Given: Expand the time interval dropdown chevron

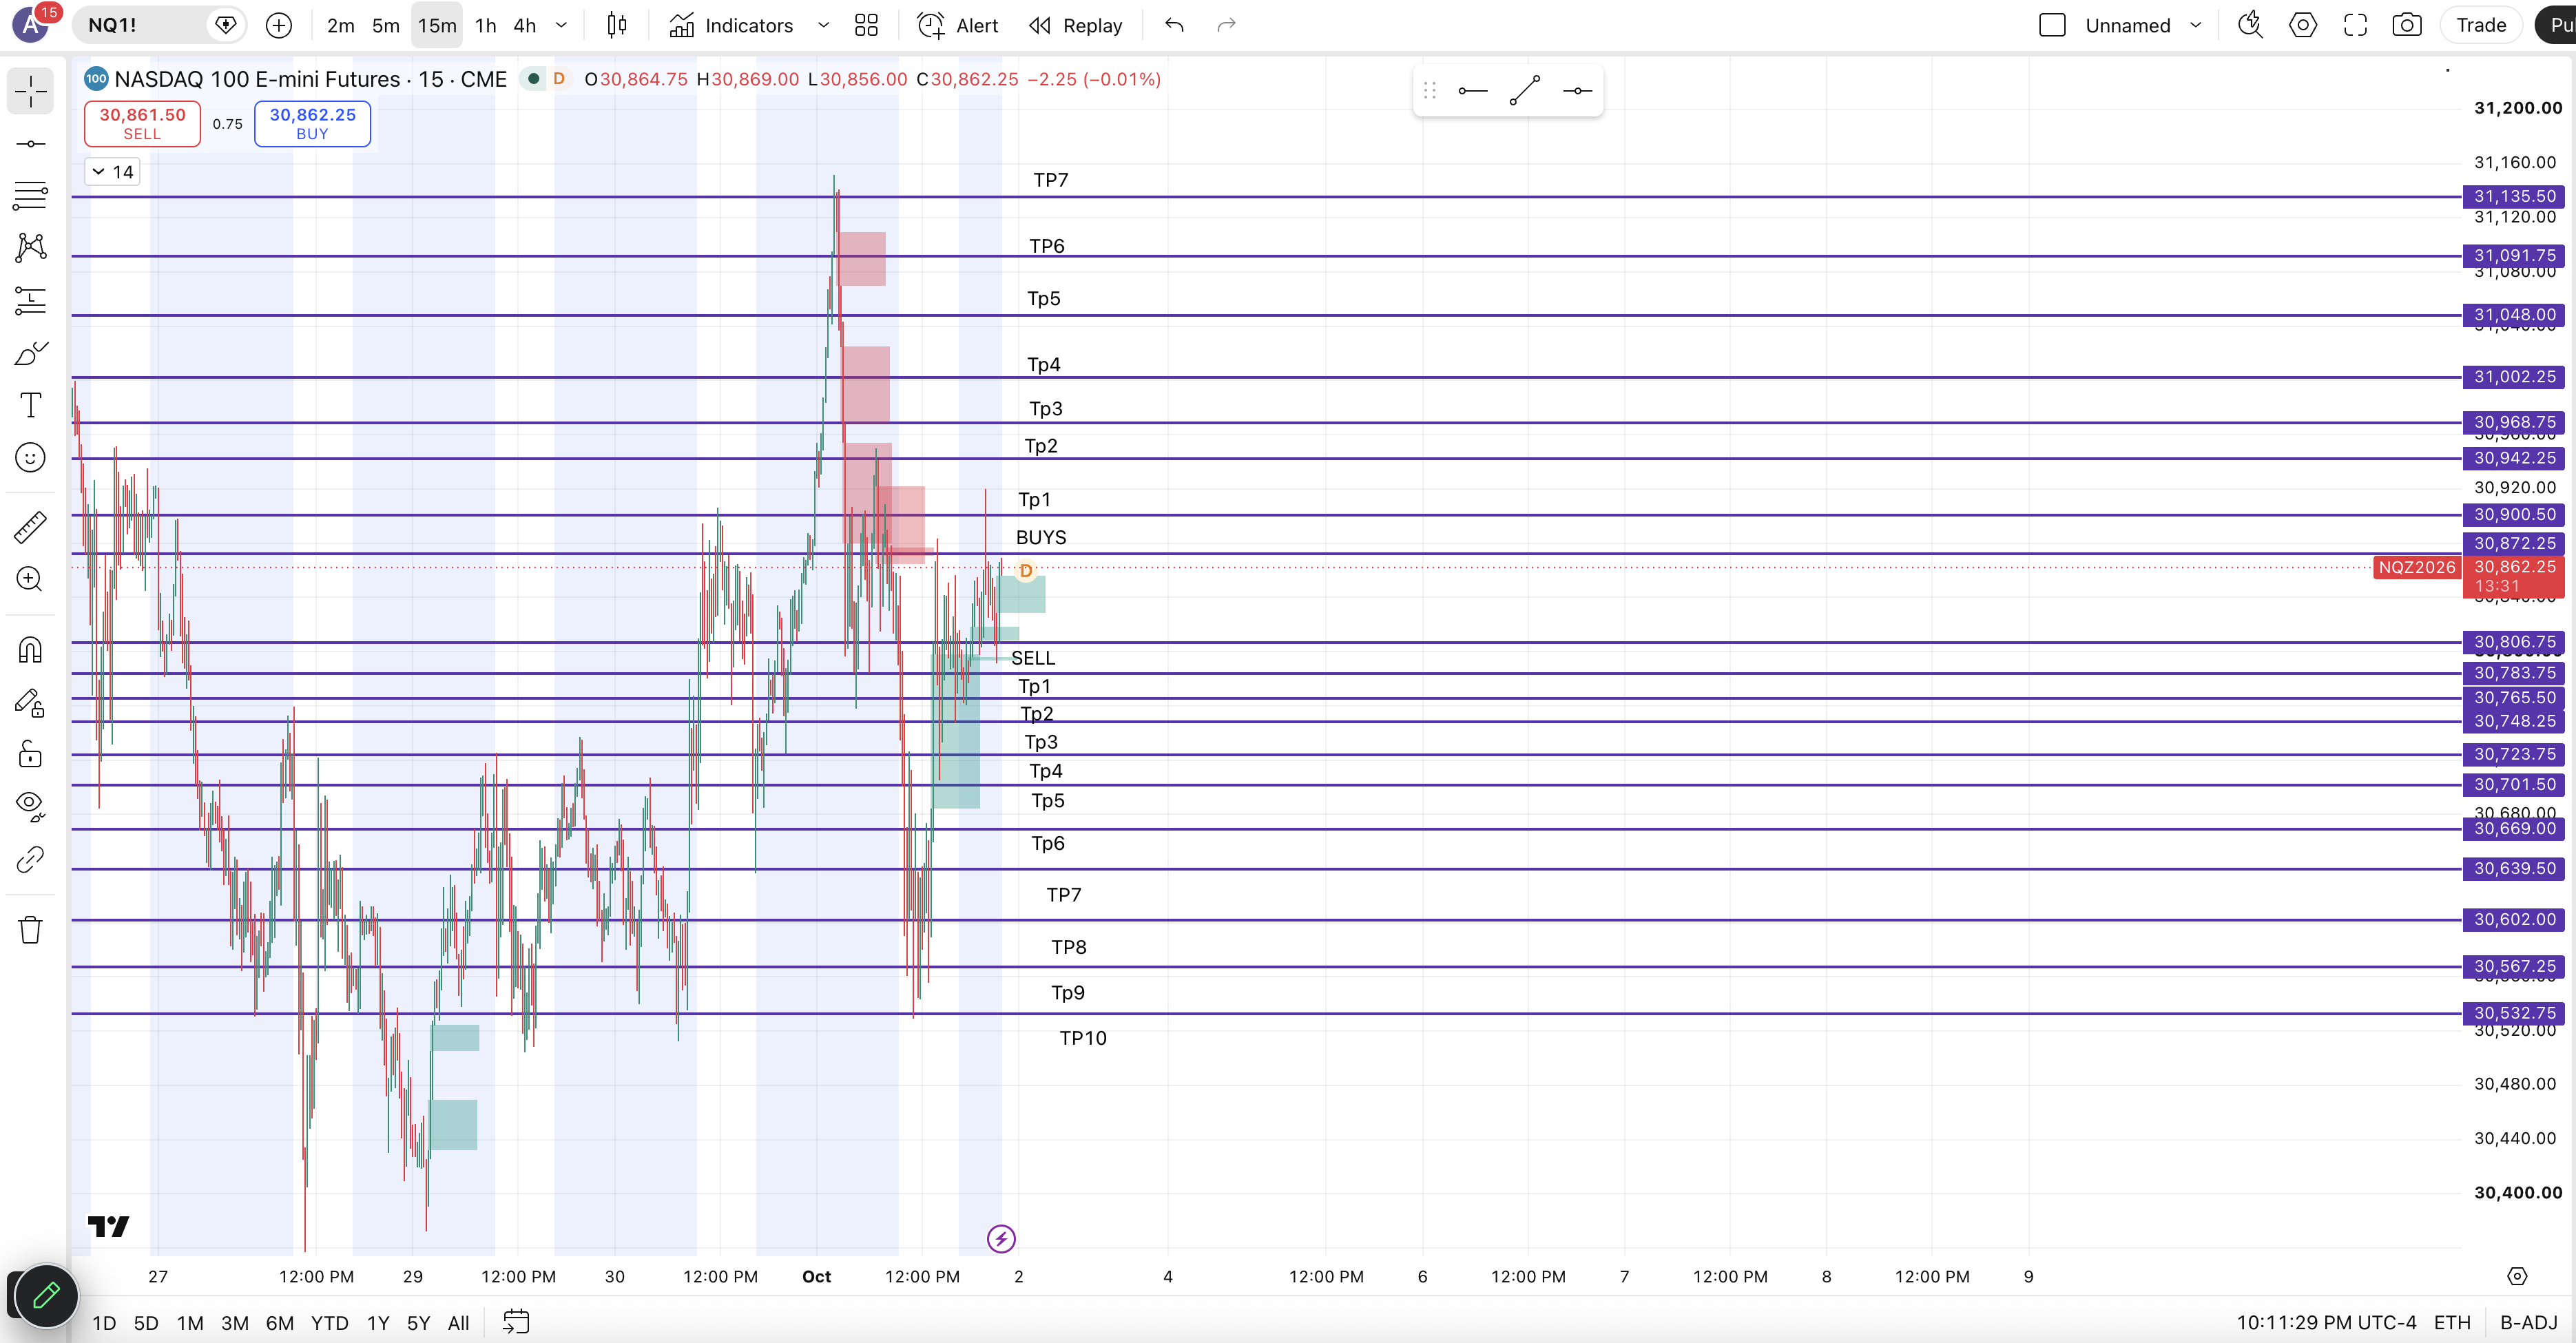Looking at the screenshot, I should 561,25.
